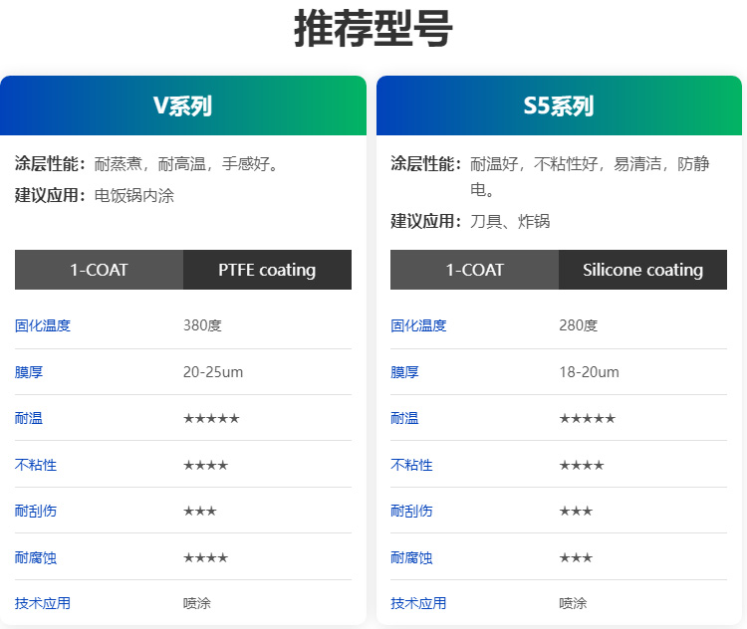Image resolution: width=747 pixels, height=629 pixels.
Task: Click the 18-20um value
Action: 590,372
